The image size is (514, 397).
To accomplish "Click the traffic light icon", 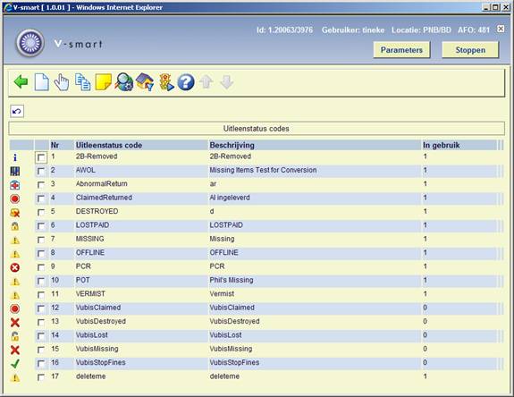I will pyautogui.click(x=166, y=82).
